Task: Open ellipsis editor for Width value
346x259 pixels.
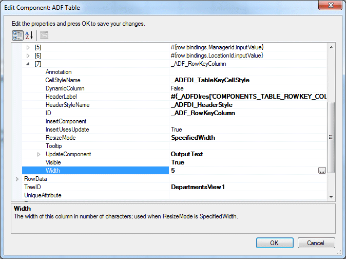Action: (x=322, y=171)
